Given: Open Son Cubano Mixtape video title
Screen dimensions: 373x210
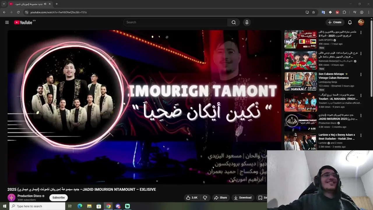Looking at the screenshot, I should [x=333, y=76].
